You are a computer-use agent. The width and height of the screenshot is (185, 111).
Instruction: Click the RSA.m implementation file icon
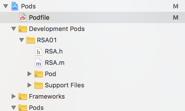pyautogui.click(x=39, y=63)
